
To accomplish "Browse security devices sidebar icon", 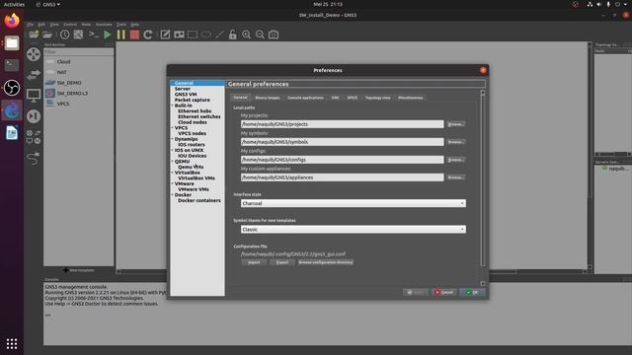I will click(34, 116).
